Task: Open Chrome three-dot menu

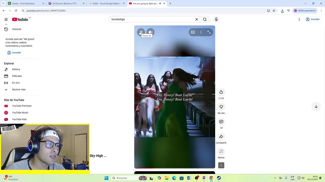Action: [321, 11]
